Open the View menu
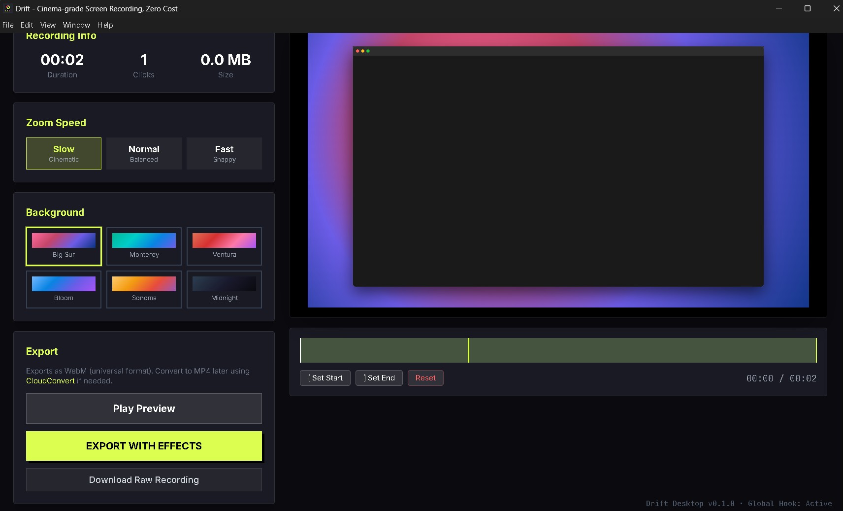 (47, 25)
